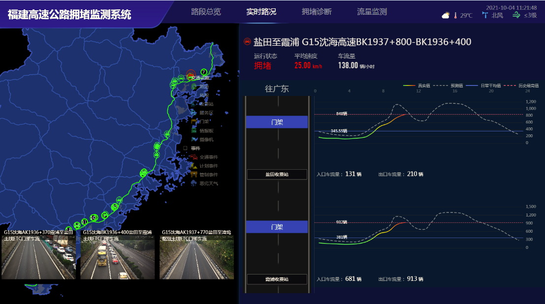Go to the 流量监测 tab
Image resolution: width=545 pixels, height=304 pixels.
pos(372,12)
